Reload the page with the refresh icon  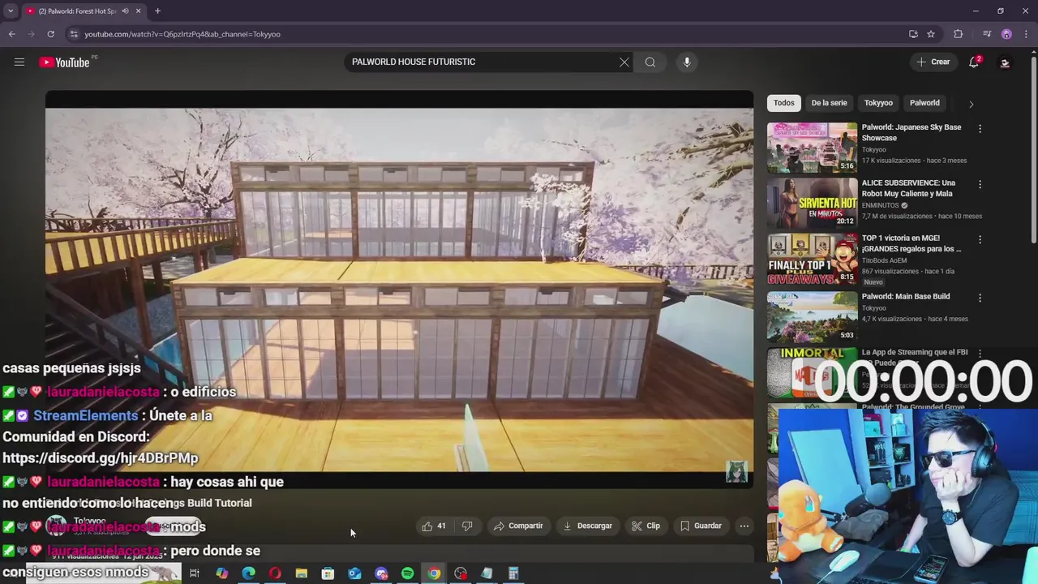point(50,34)
